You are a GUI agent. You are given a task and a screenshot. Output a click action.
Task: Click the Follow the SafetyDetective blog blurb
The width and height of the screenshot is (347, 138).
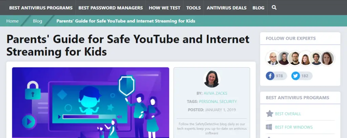(x=212, y=129)
